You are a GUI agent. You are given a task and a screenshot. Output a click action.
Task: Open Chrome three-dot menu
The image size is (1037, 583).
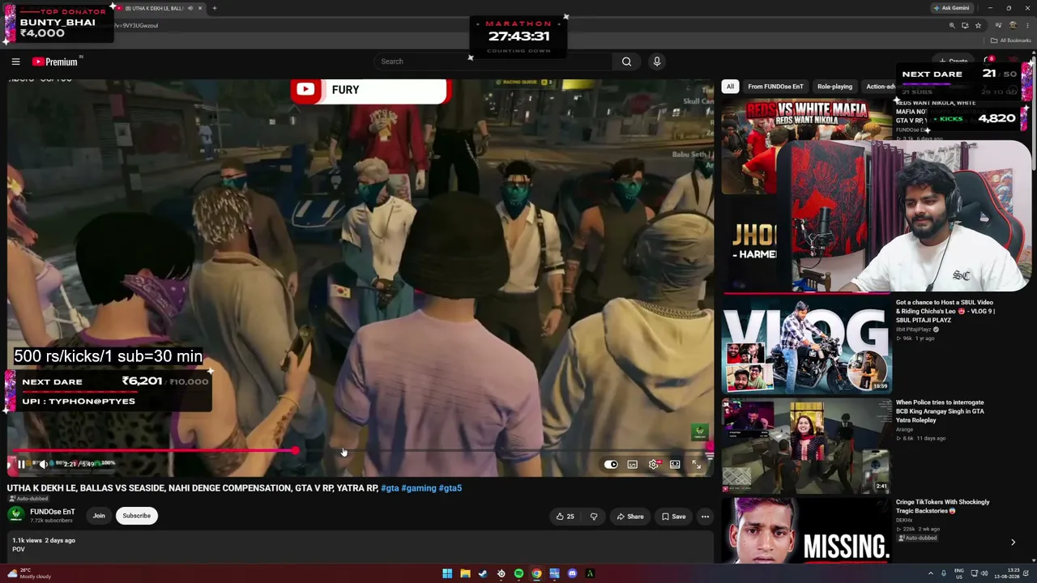click(x=1027, y=25)
